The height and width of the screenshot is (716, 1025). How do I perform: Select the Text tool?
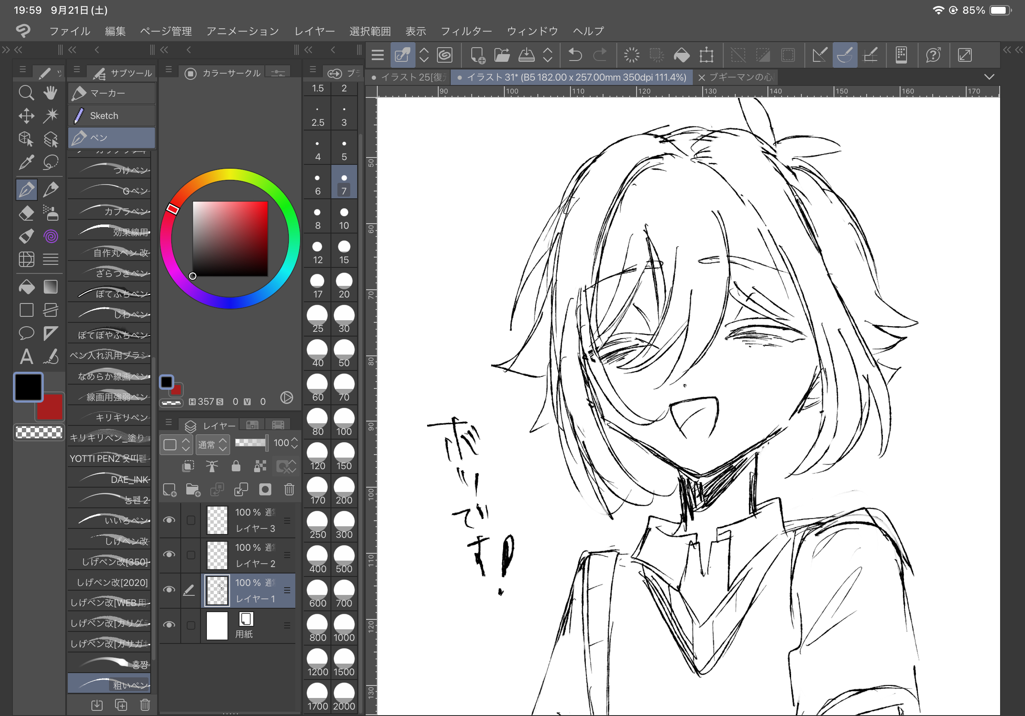pos(26,357)
